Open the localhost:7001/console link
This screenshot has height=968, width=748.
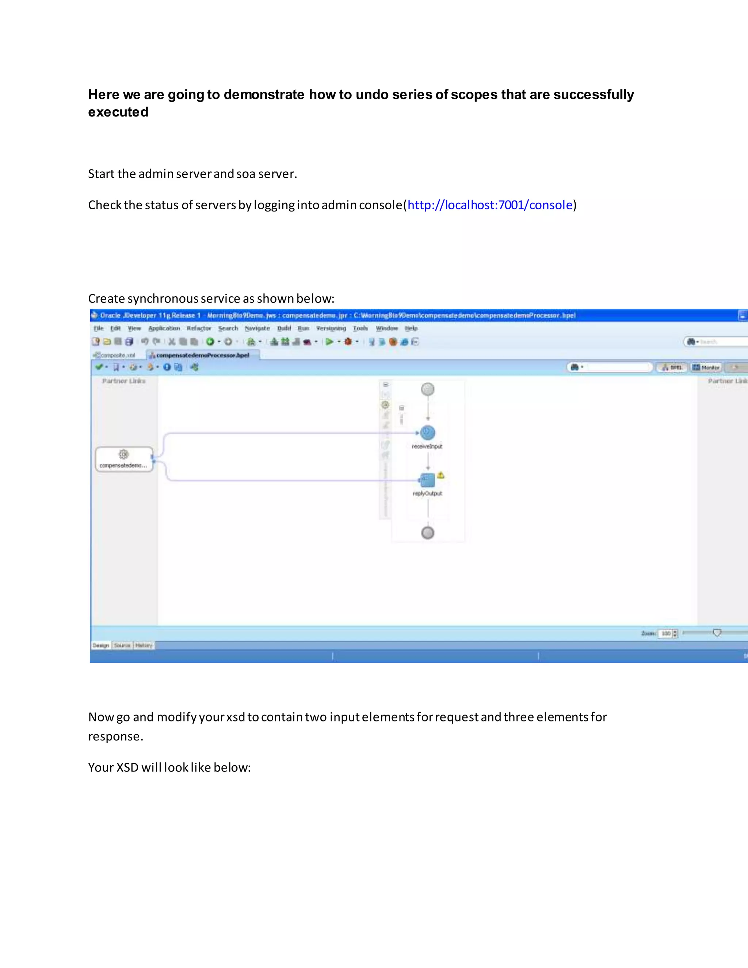click(490, 205)
